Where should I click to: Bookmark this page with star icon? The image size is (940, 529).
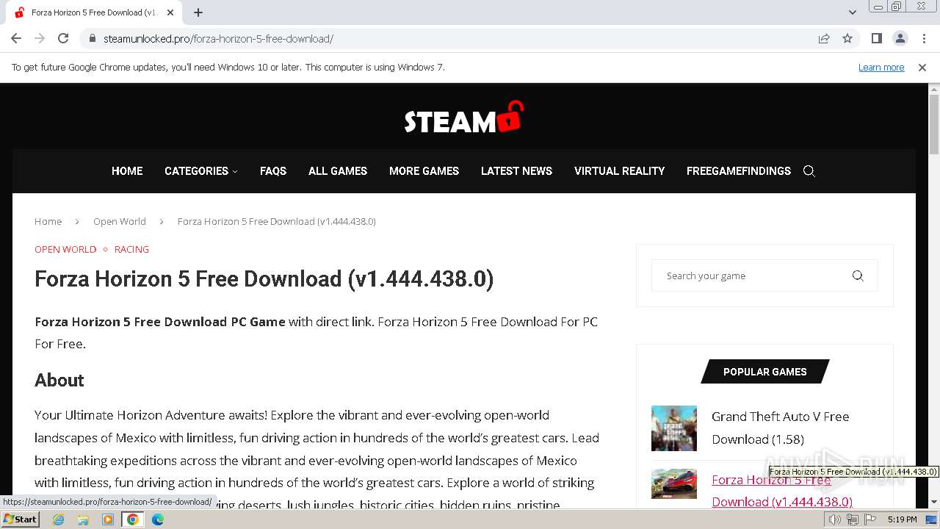(x=847, y=38)
